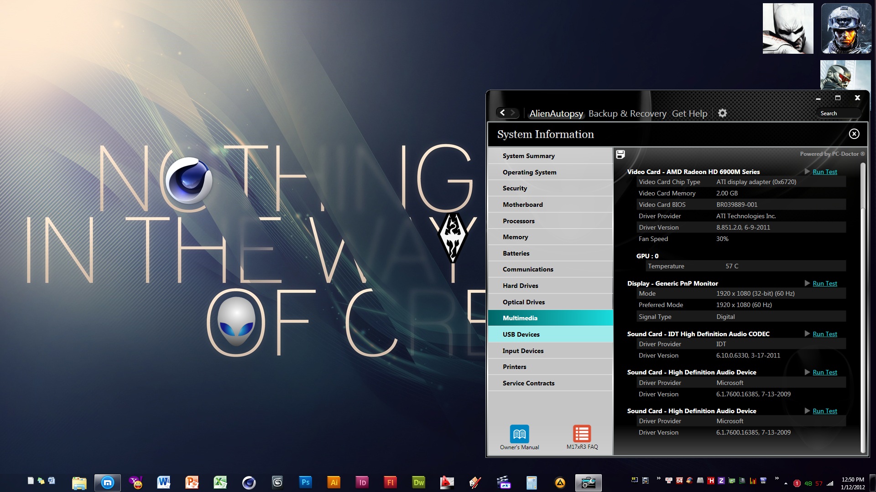Open the Cinema 4D shortcut on the desktop
Image resolution: width=876 pixels, height=492 pixels.
[x=188, y=180]
